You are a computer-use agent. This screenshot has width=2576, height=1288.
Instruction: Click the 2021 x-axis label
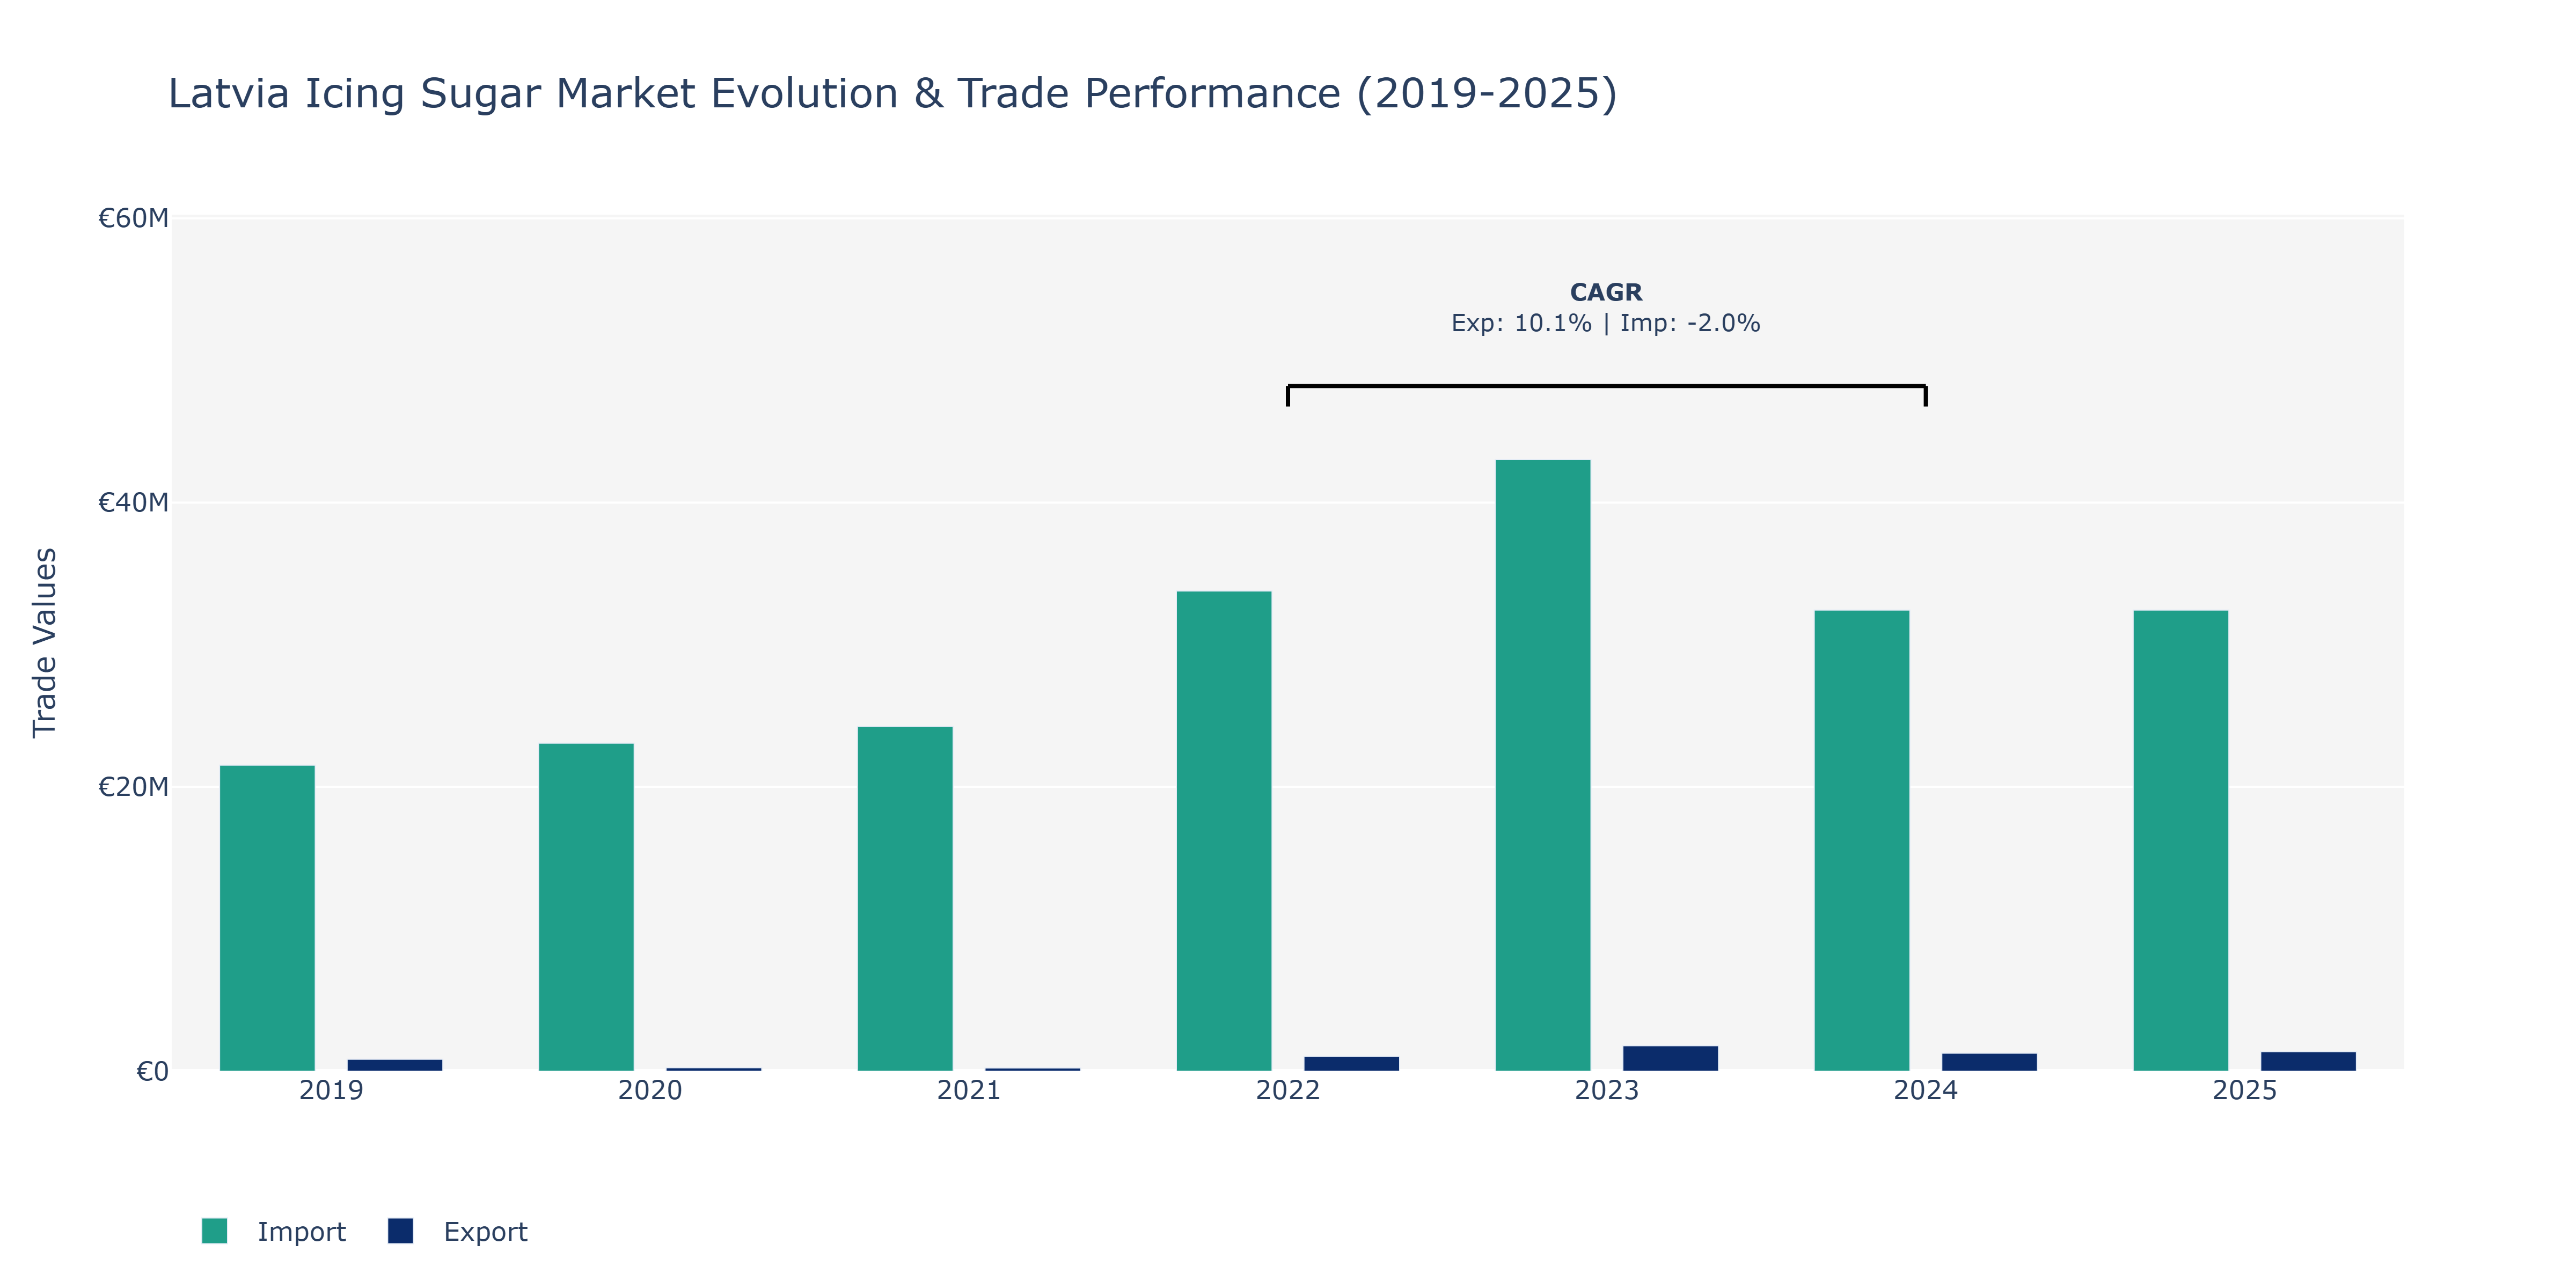point(969,1090)
